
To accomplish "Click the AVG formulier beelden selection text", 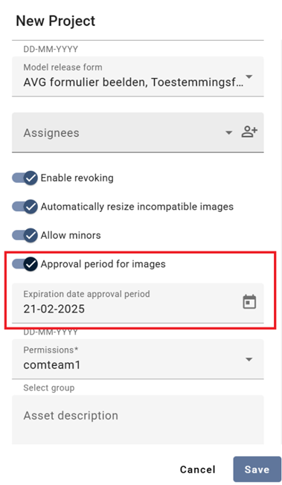I will click(133, 83).
